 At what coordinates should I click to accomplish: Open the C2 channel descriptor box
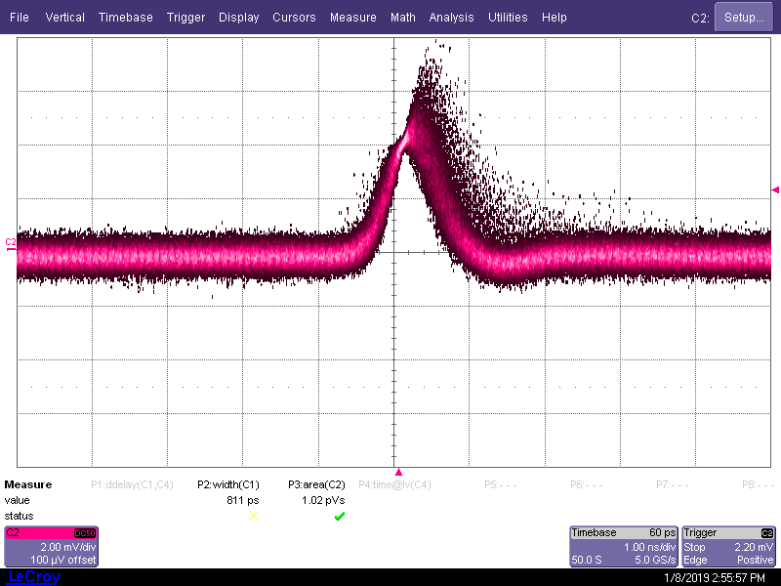[51, 546]
